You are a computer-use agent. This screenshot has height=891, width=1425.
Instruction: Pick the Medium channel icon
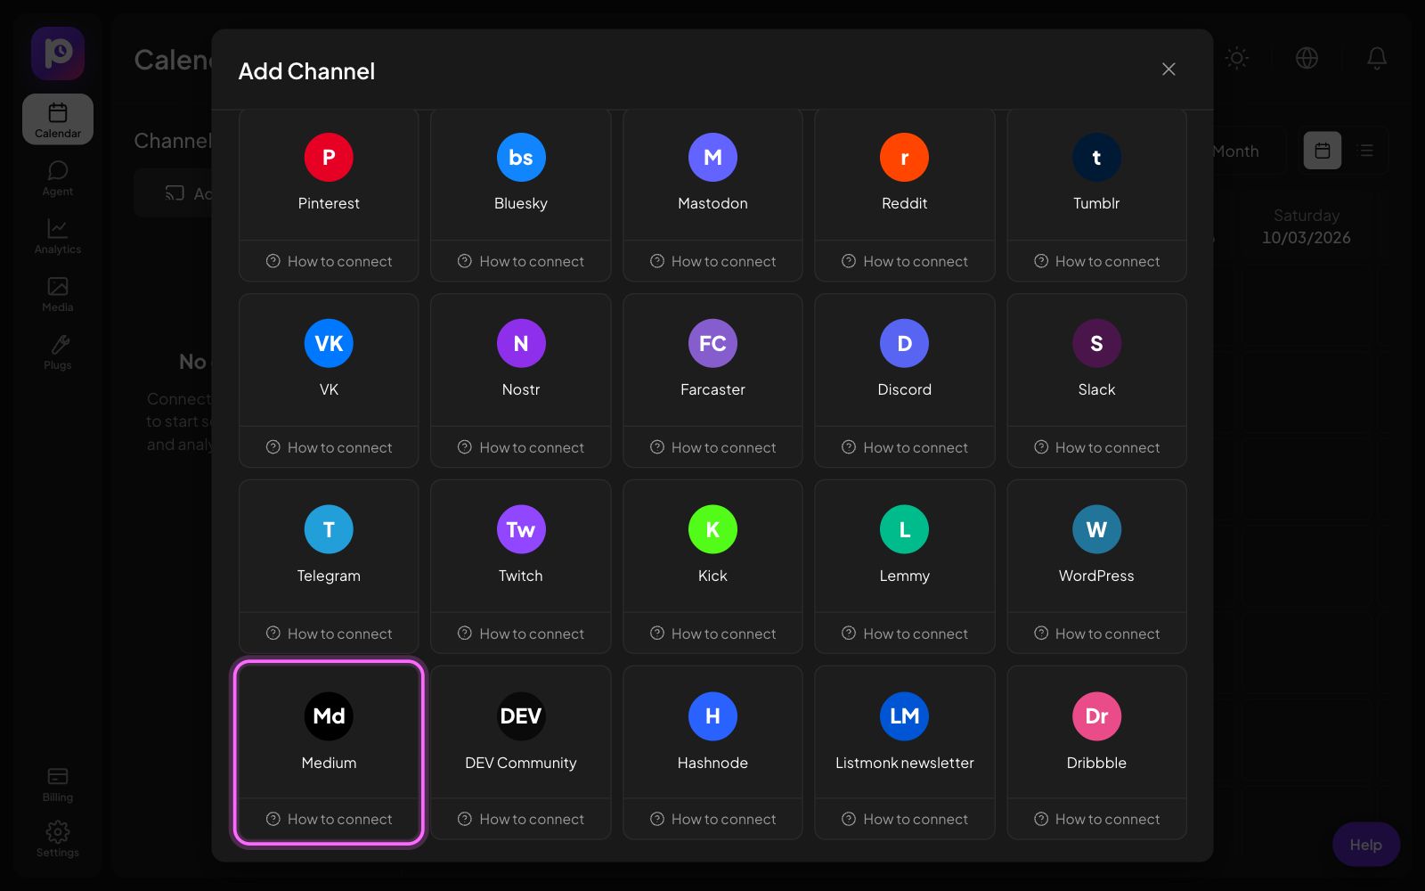pyautogui.click(x=329, y=716)
